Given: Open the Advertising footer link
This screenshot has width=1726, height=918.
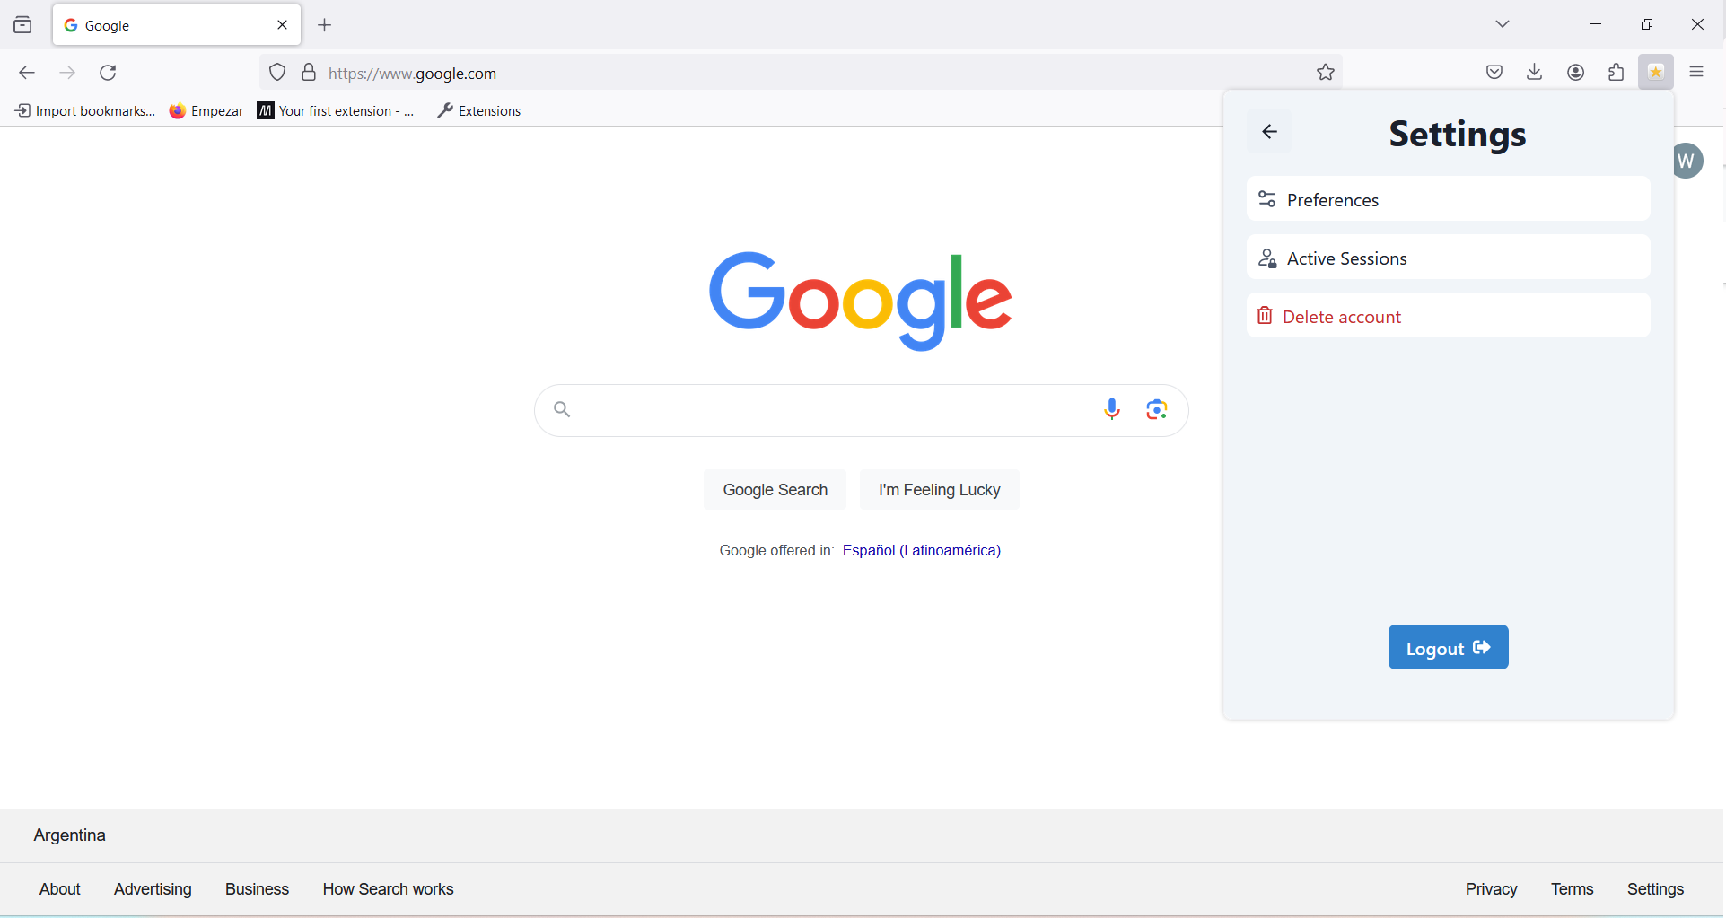Looking at the screenshot, I should [153, 889].
